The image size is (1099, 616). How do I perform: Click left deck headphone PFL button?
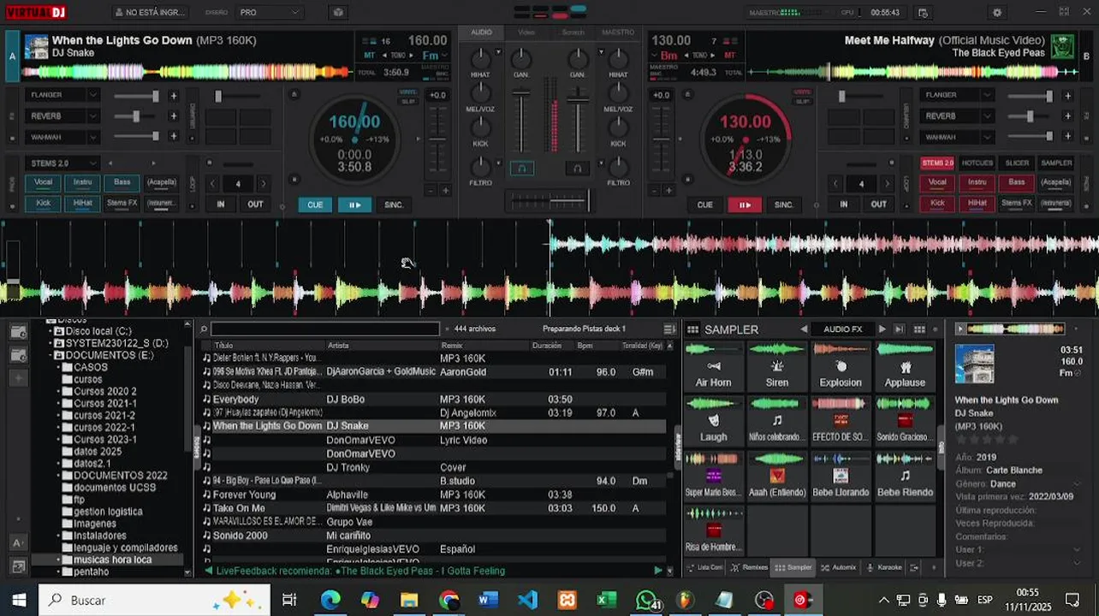[x=521, y=169]
